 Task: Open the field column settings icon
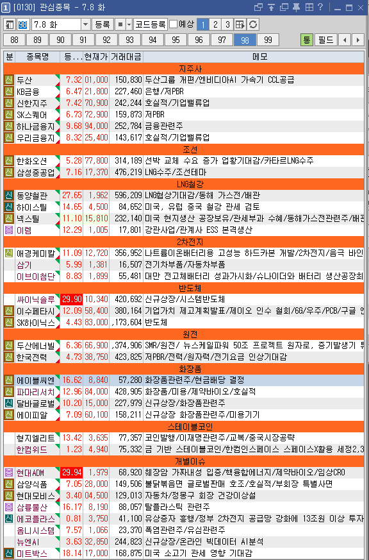(x=240, y=24)
